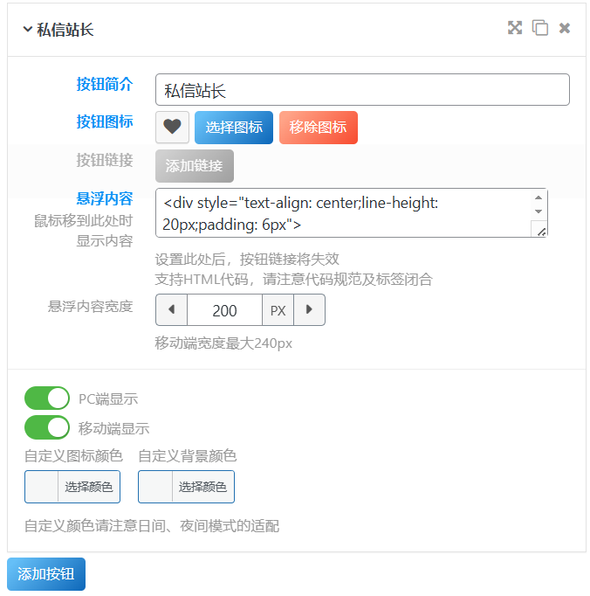
Task: Click the 选择图标 button
Action: (x=234, y=128)
